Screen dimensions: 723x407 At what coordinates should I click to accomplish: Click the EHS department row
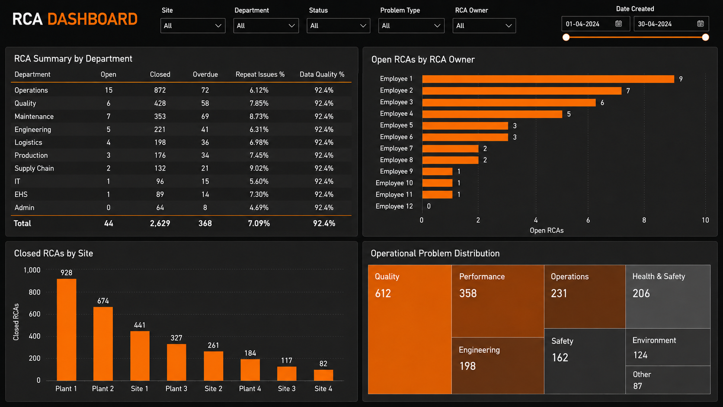click(181, 194)
